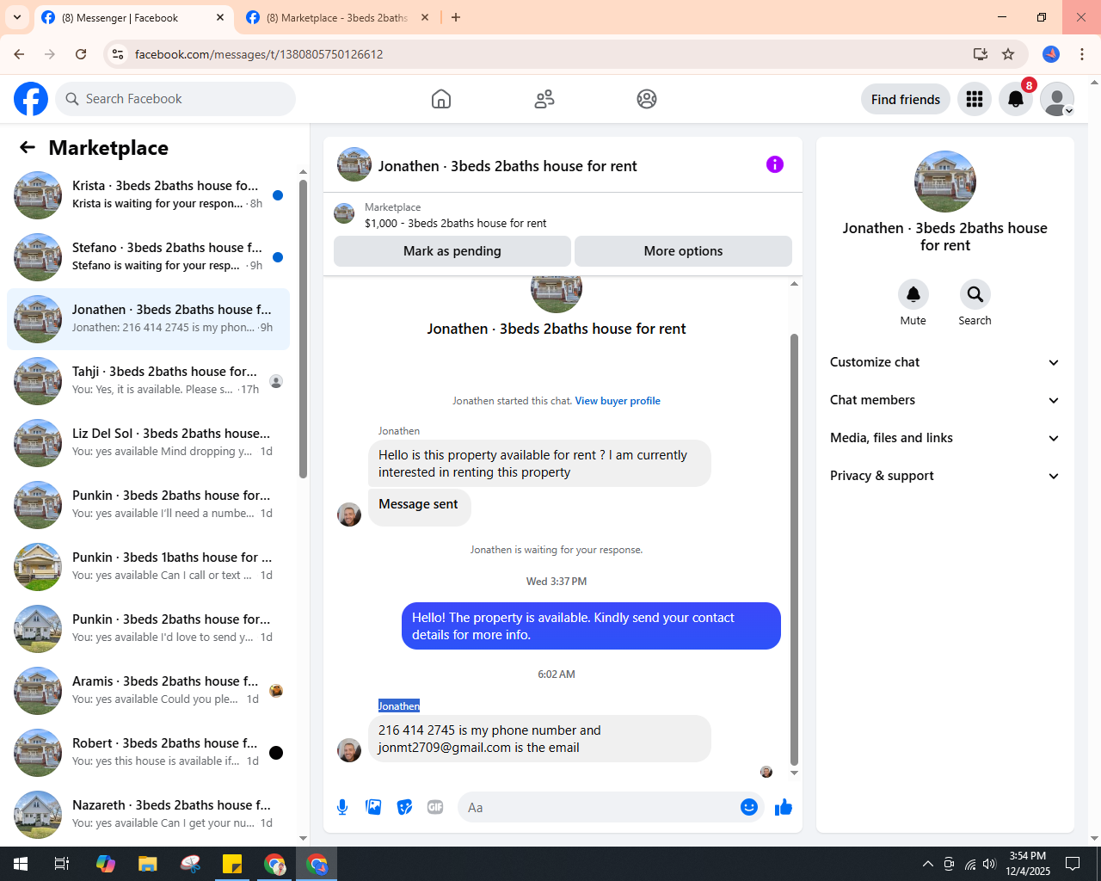This screenshot has width=1101, height=881.
Task: Send a thumbs-up like
Action: 784,807
